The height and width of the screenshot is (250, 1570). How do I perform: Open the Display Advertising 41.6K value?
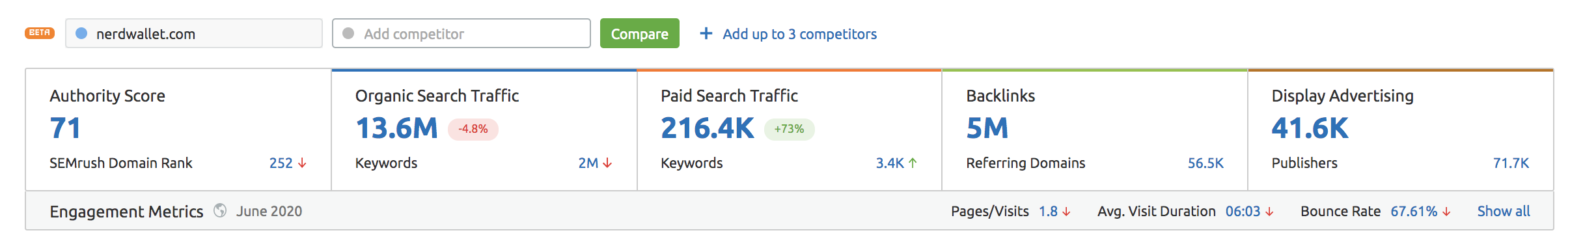(x=1310, y=128)
